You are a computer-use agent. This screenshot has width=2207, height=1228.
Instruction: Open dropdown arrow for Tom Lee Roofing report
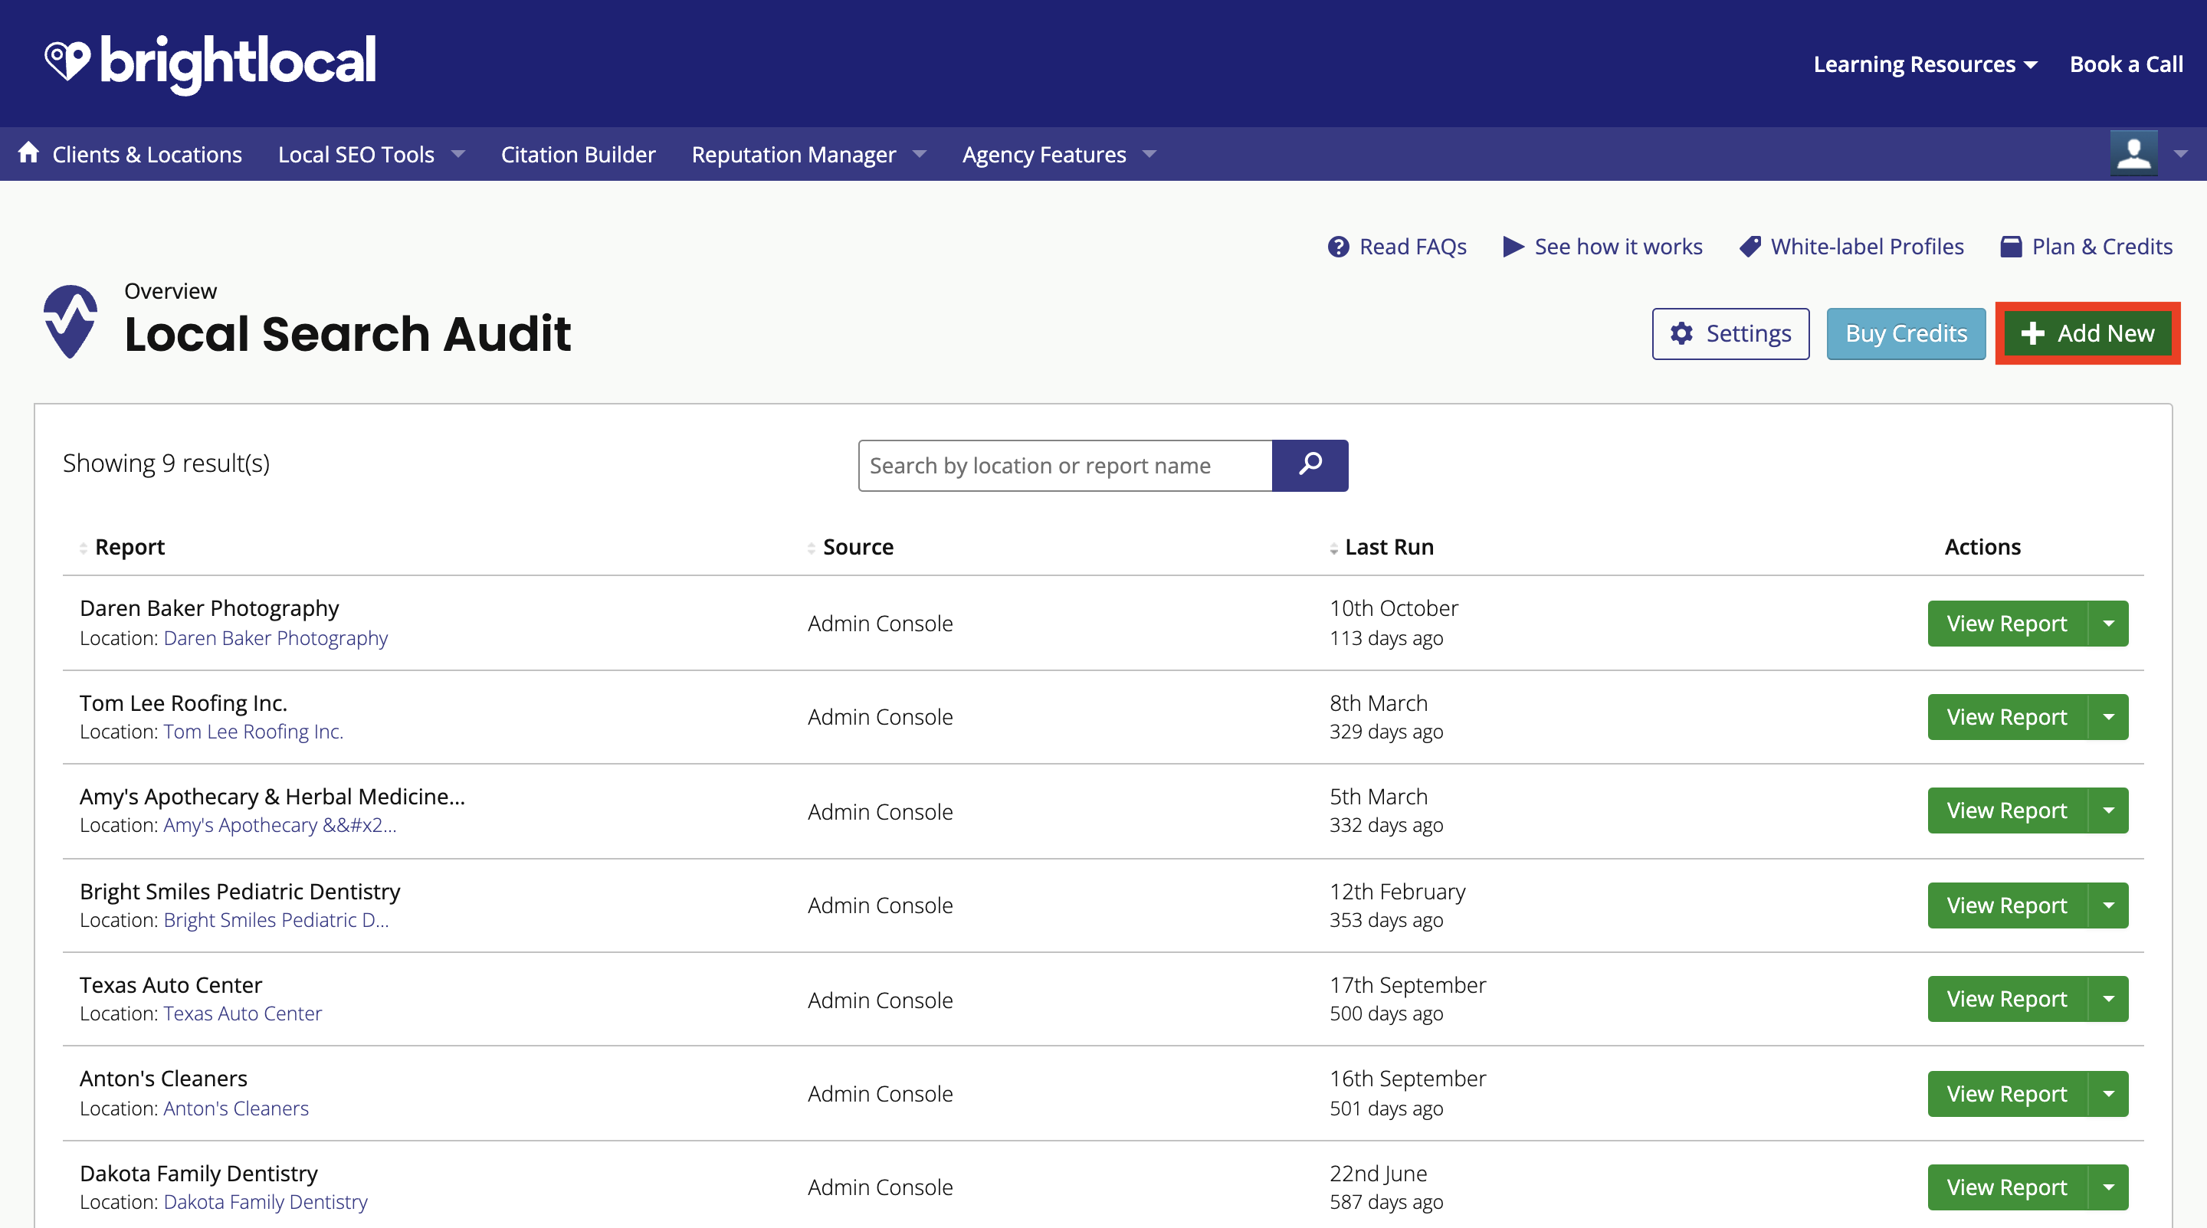click(x=2108, y=717)
